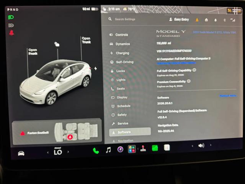The height and width of the screenshot is (184, 245).
Task: Open the Release Notes link
Action: (228, 96)
